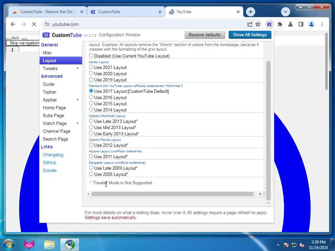Open the Subs Page settings section
The image size is (335, 251).
coord(61,115)
